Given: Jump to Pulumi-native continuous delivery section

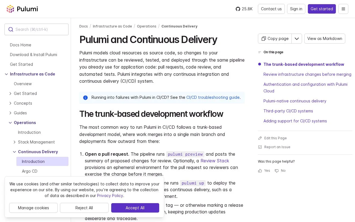Looking at the screenshot, I should click(295, 101).
